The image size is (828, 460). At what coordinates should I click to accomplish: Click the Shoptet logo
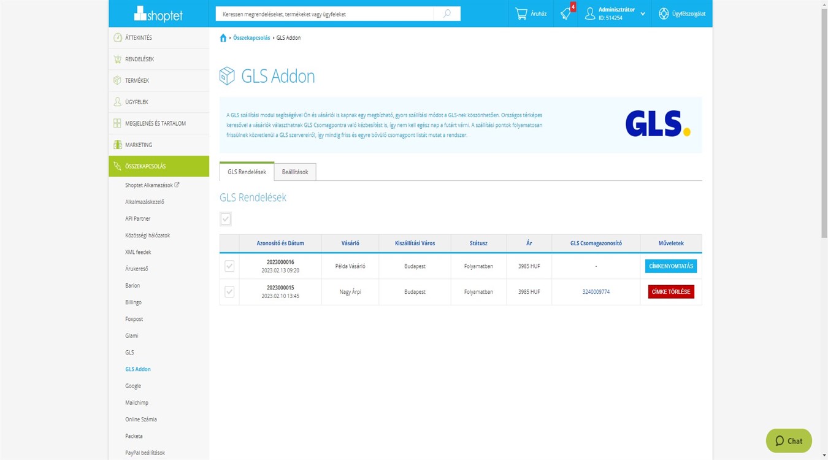point(158,13)
